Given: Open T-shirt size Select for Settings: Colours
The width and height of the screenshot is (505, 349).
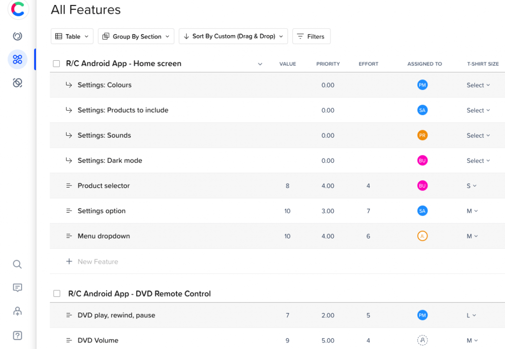Looking at the screenshot, I should [478, 85].
